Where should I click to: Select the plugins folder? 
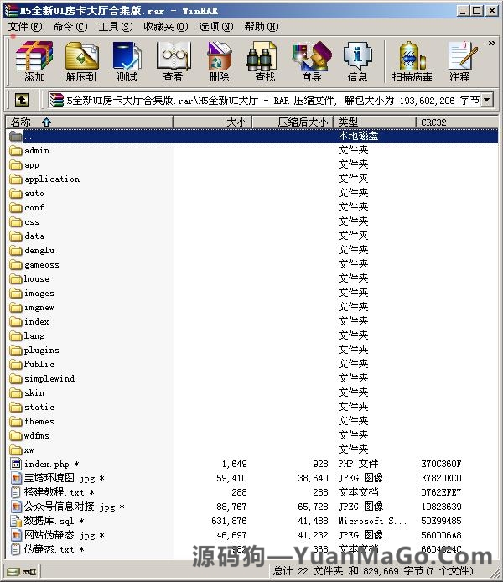pyautogui.click(x=34, y=350)
